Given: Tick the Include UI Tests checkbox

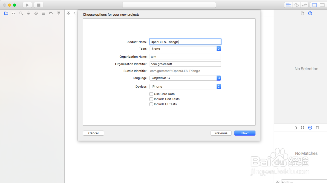Looking at the screenshot, I should pyautogui.click(x=151, y=104).
